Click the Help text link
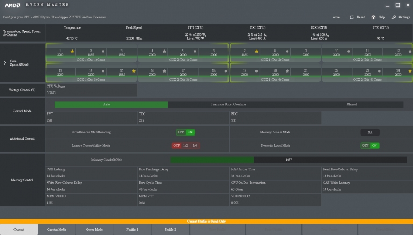Screen dimensions: 413x235 coord(381,17)
